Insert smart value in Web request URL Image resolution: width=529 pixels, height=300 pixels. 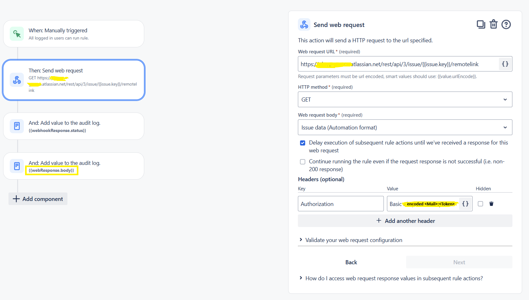[505, 64]
